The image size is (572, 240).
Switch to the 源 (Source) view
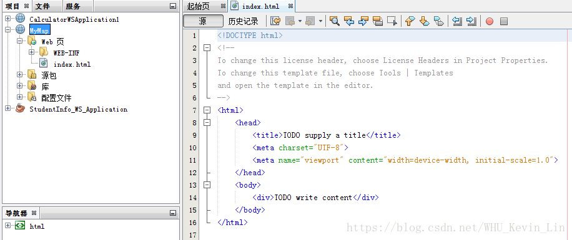203,21
